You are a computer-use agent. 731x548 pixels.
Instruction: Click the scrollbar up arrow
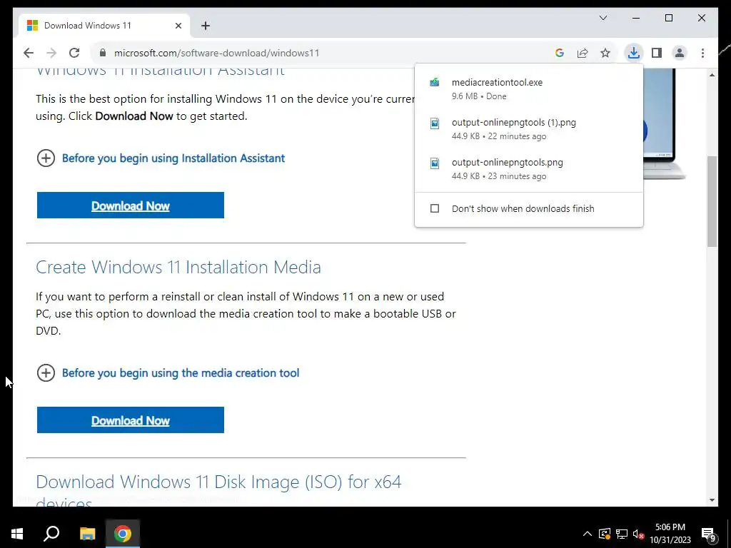pos(712,74)
